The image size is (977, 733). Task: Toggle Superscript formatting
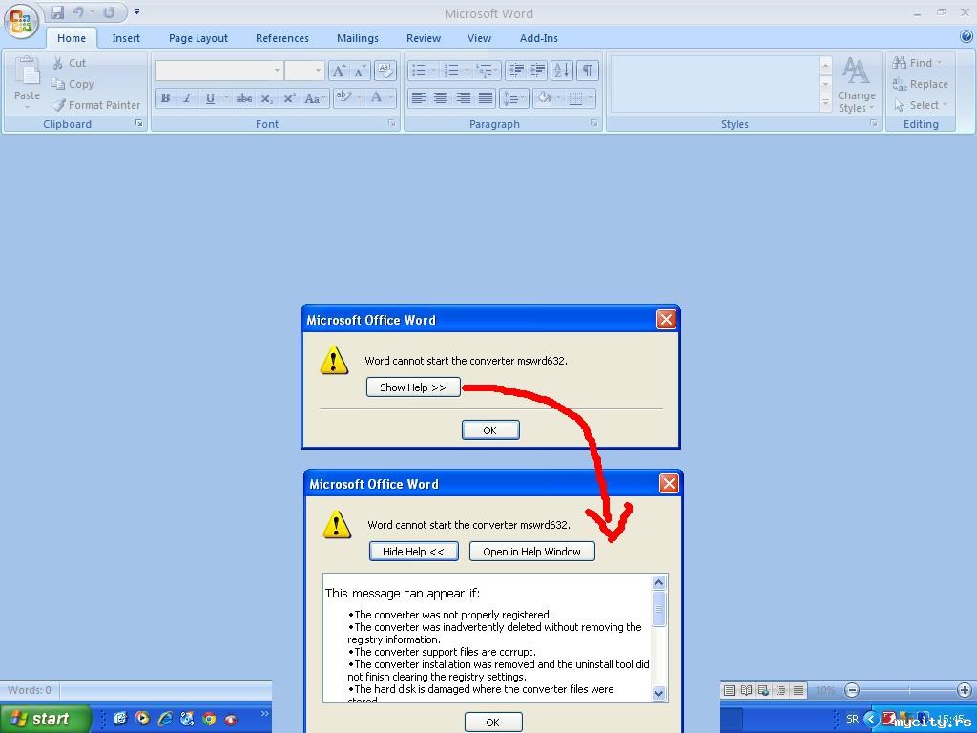pos(289,98)
